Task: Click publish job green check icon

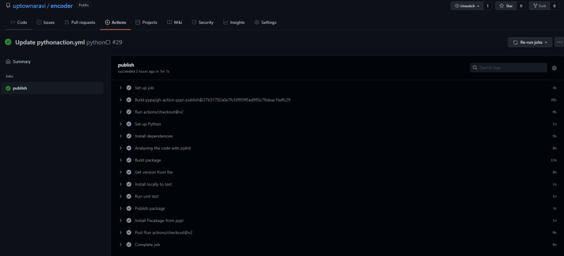Action: [x=8, y=88]
